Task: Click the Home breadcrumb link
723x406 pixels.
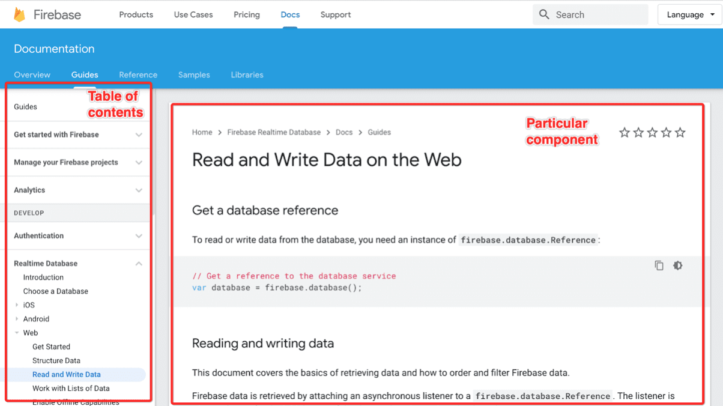Action: tap(202, 132)
